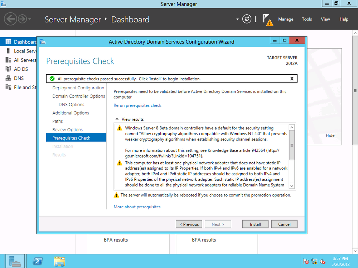Open the Tools menu
Screen dimensions: 358x268
pos(307,19)
